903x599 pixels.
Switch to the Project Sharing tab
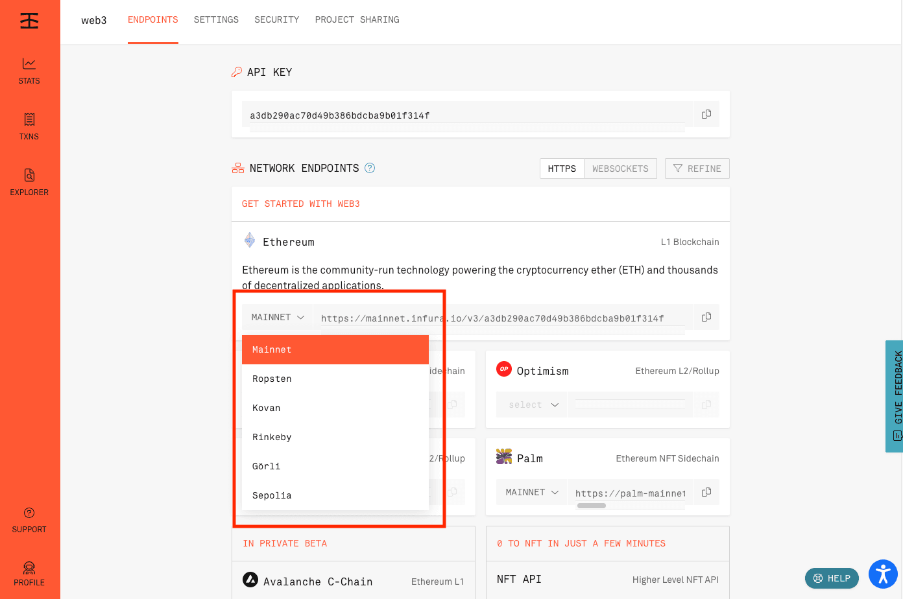pyautogui.click(x=357, y=19)
